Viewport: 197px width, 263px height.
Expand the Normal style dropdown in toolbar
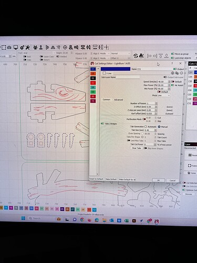tap(120, 53)
